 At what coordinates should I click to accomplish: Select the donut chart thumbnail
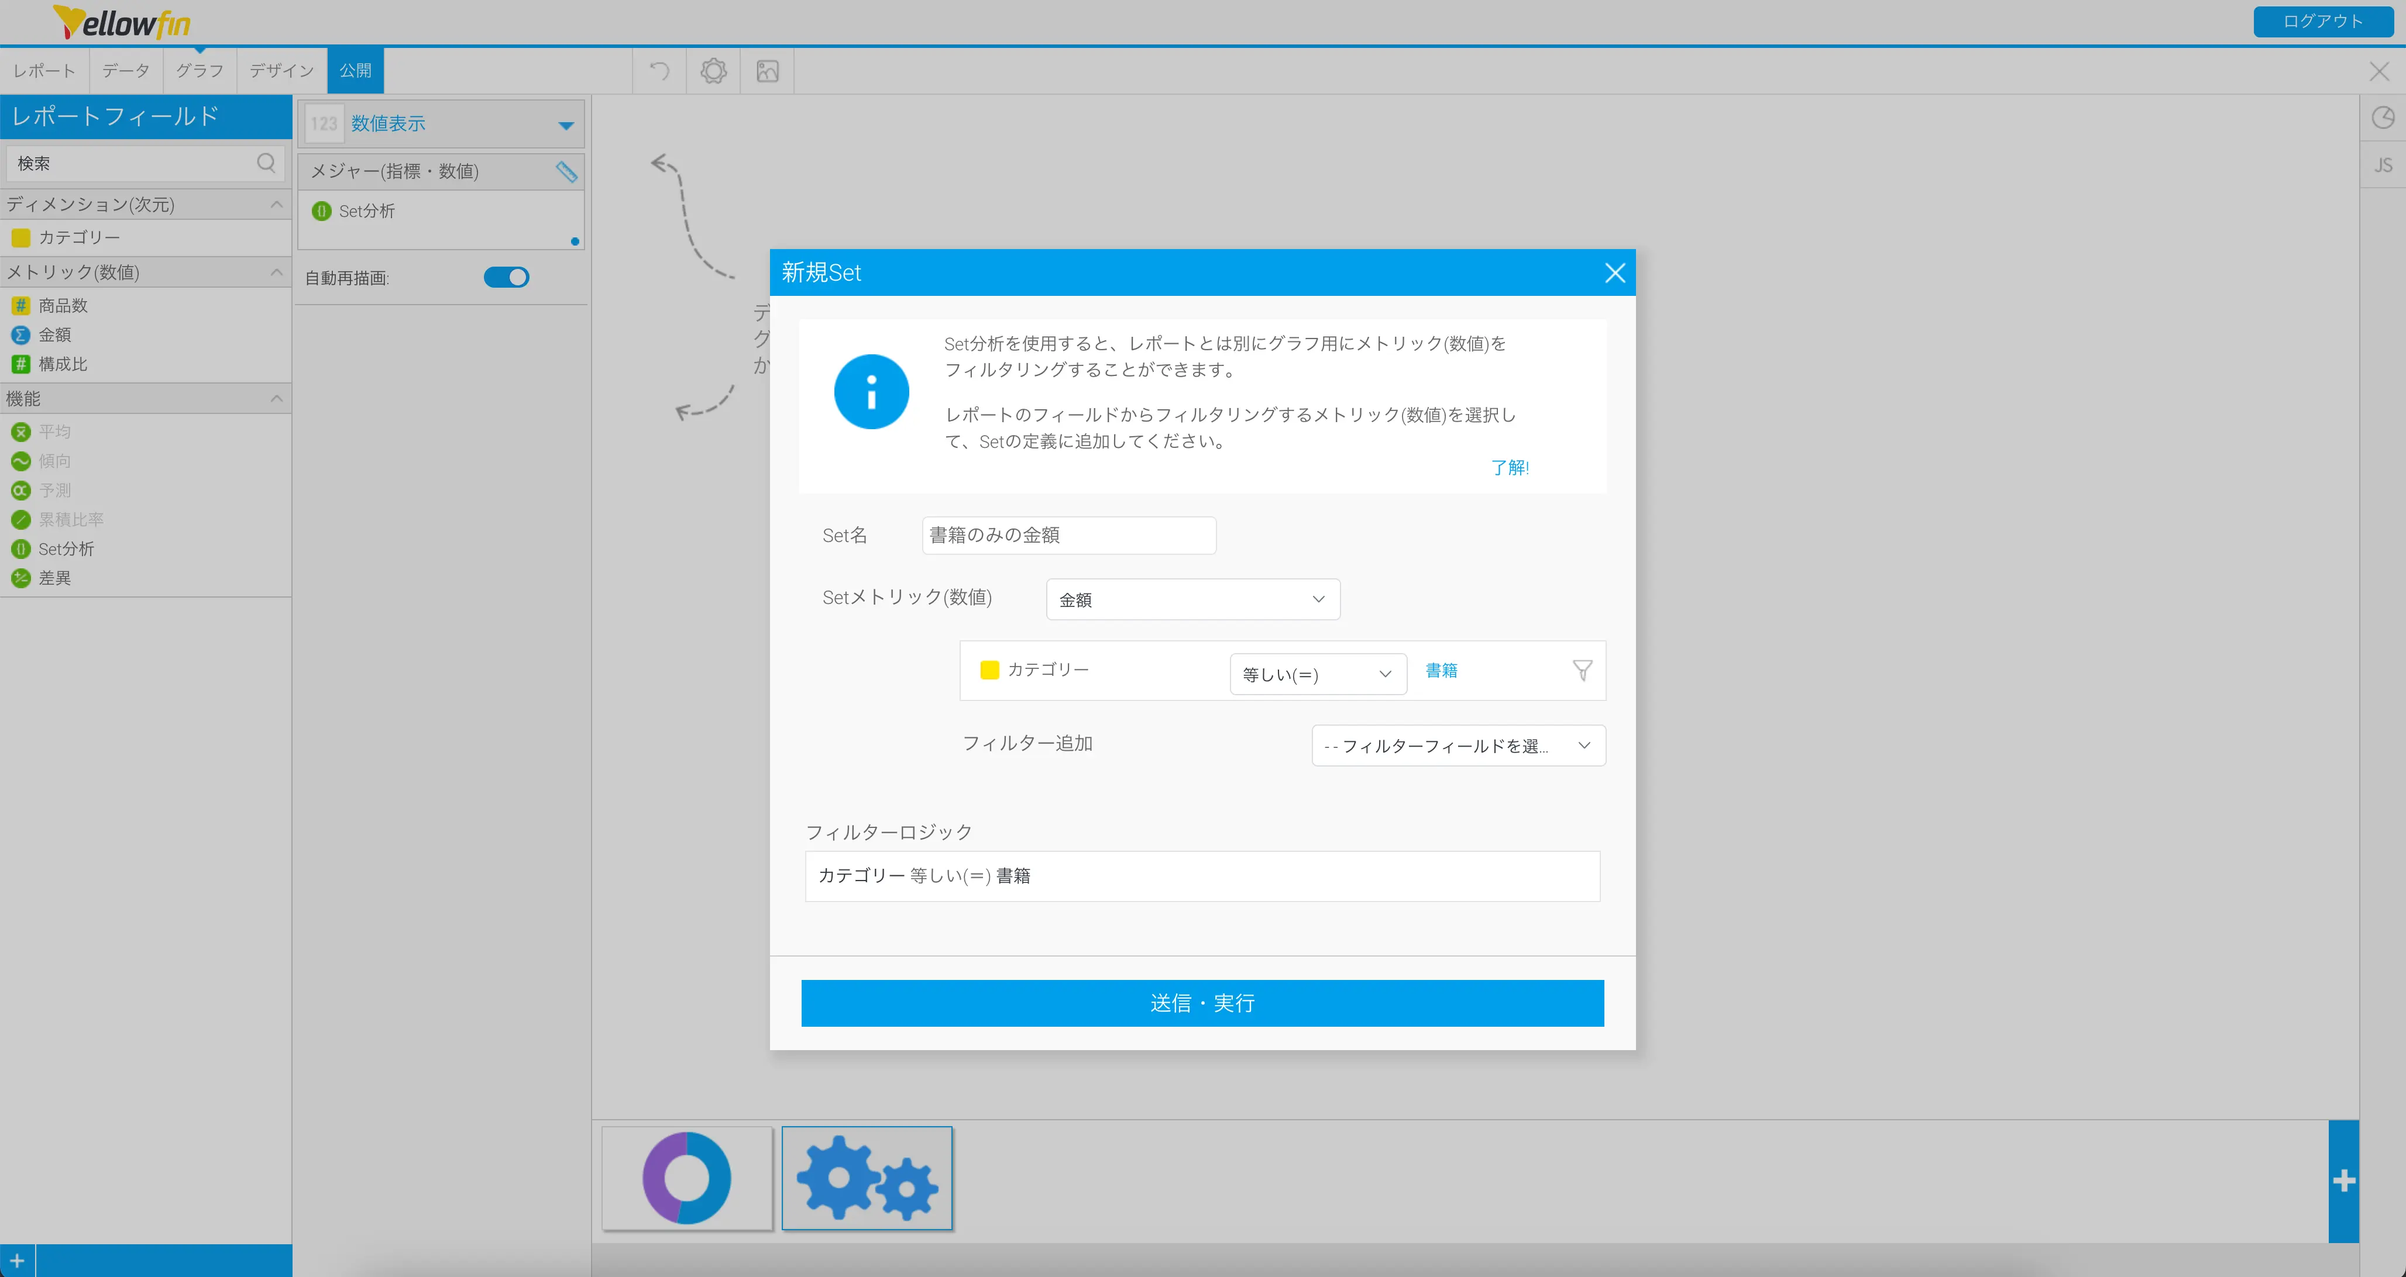pyautogui.click(x=688, y=1178)
